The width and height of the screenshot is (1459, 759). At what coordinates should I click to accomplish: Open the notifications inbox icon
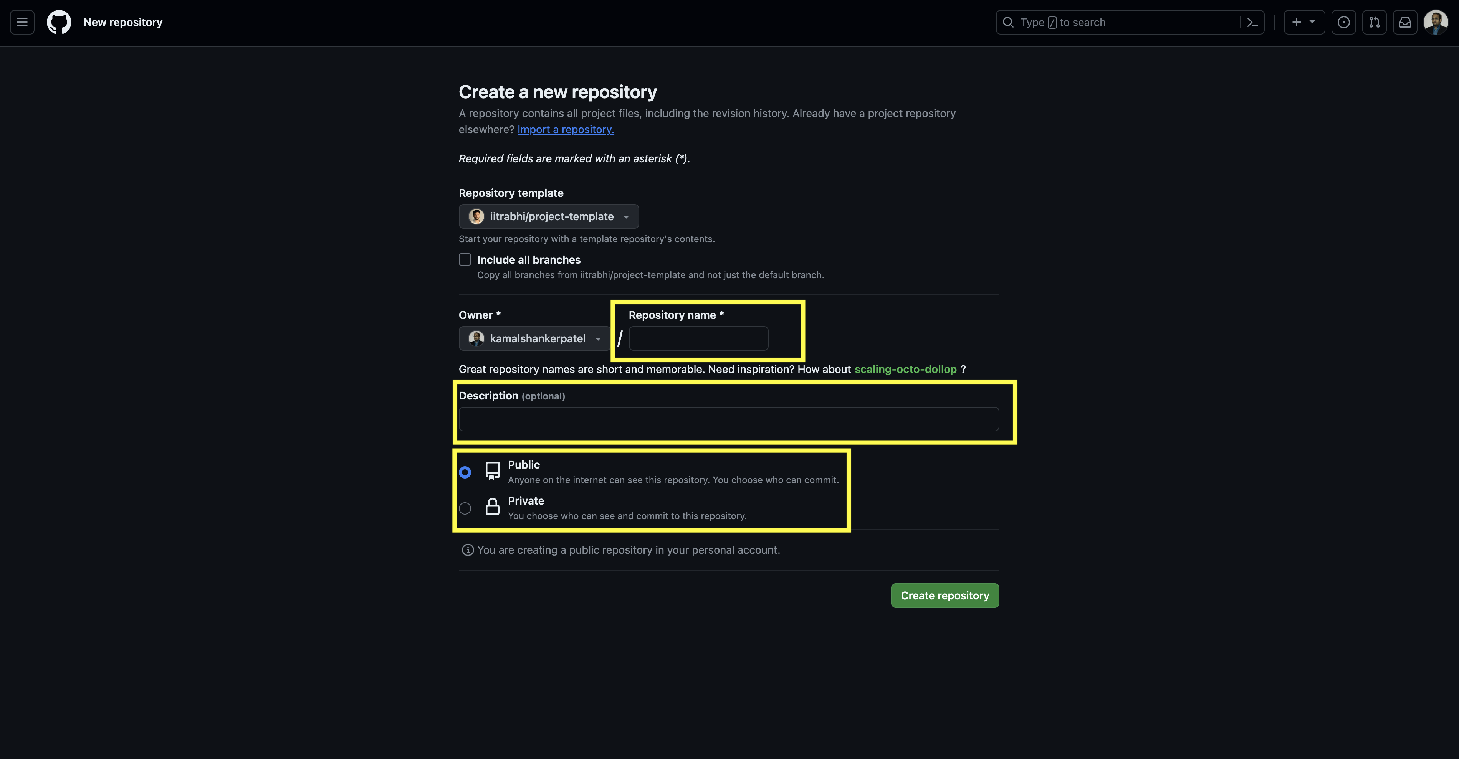tap(1404, 22)
